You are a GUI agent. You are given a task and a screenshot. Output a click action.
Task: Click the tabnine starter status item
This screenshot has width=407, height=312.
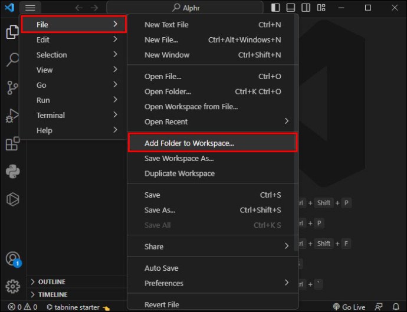(x=78, y=307)
